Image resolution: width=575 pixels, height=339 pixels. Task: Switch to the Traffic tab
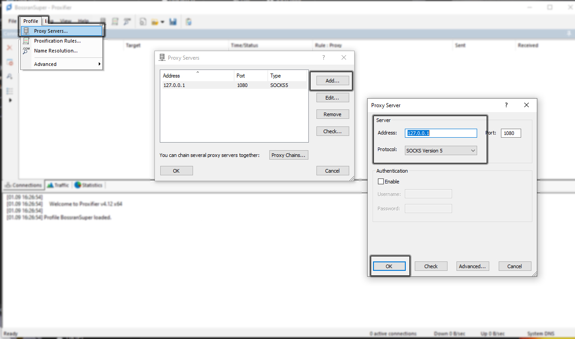58,185
